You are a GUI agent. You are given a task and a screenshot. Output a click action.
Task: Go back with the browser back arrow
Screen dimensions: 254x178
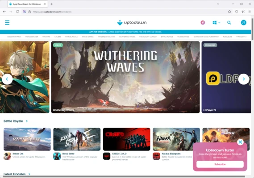[x=4, y=12]
